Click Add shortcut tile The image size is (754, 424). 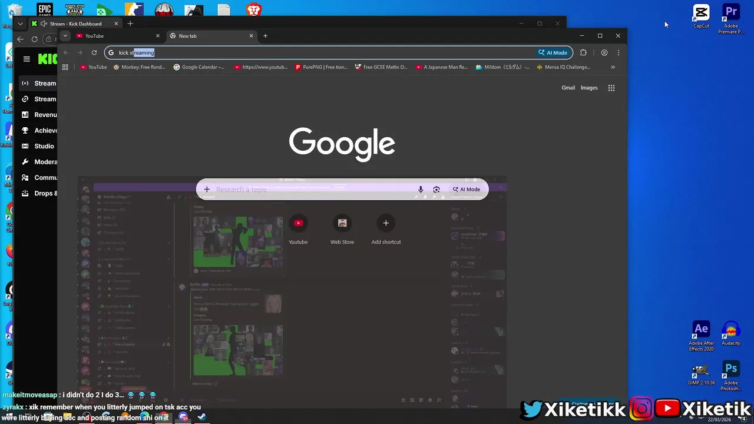pos(386,230)
